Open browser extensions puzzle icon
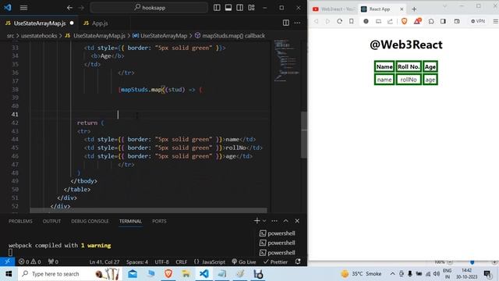The image size is (499, 281). point(431,21)
